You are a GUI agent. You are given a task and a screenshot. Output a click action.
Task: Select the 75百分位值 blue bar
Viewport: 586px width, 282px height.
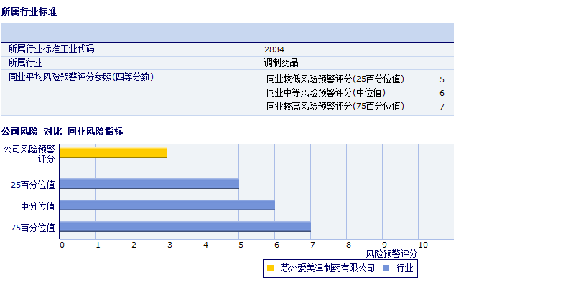pos(185,226)
